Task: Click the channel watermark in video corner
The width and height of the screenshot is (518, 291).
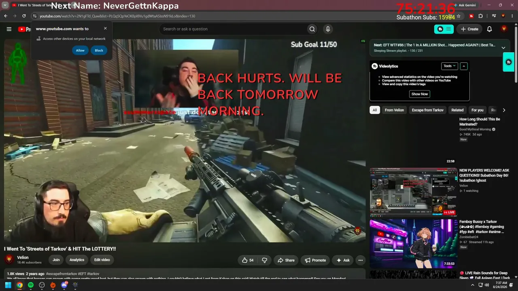Action: [358, 231]
